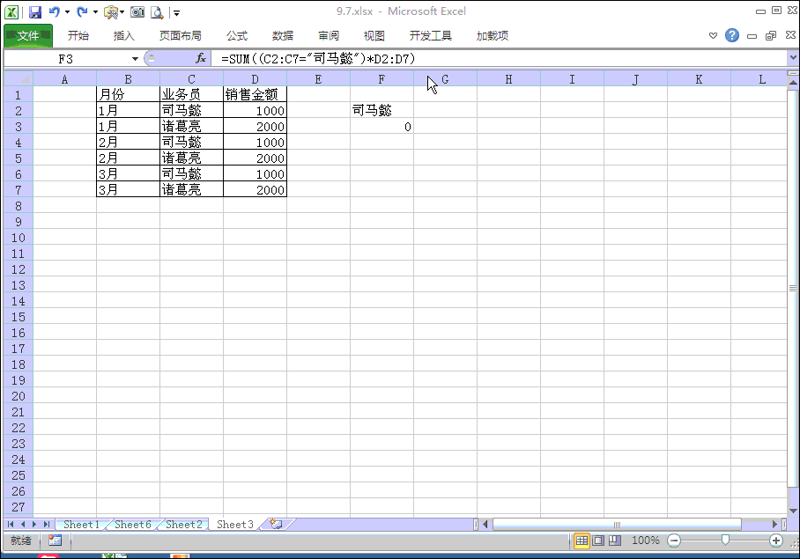The height and width of the screenshot is (559, 800).
Task: Click horizontal scrollbar left arrow
Action: pyautogui.click(x=485, y=525)
